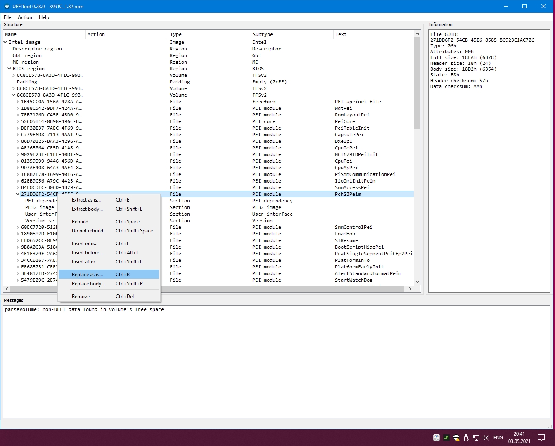Click the Safely Remove Hardware USB icon
Screen dimensions: 555x446
(466, 438)
